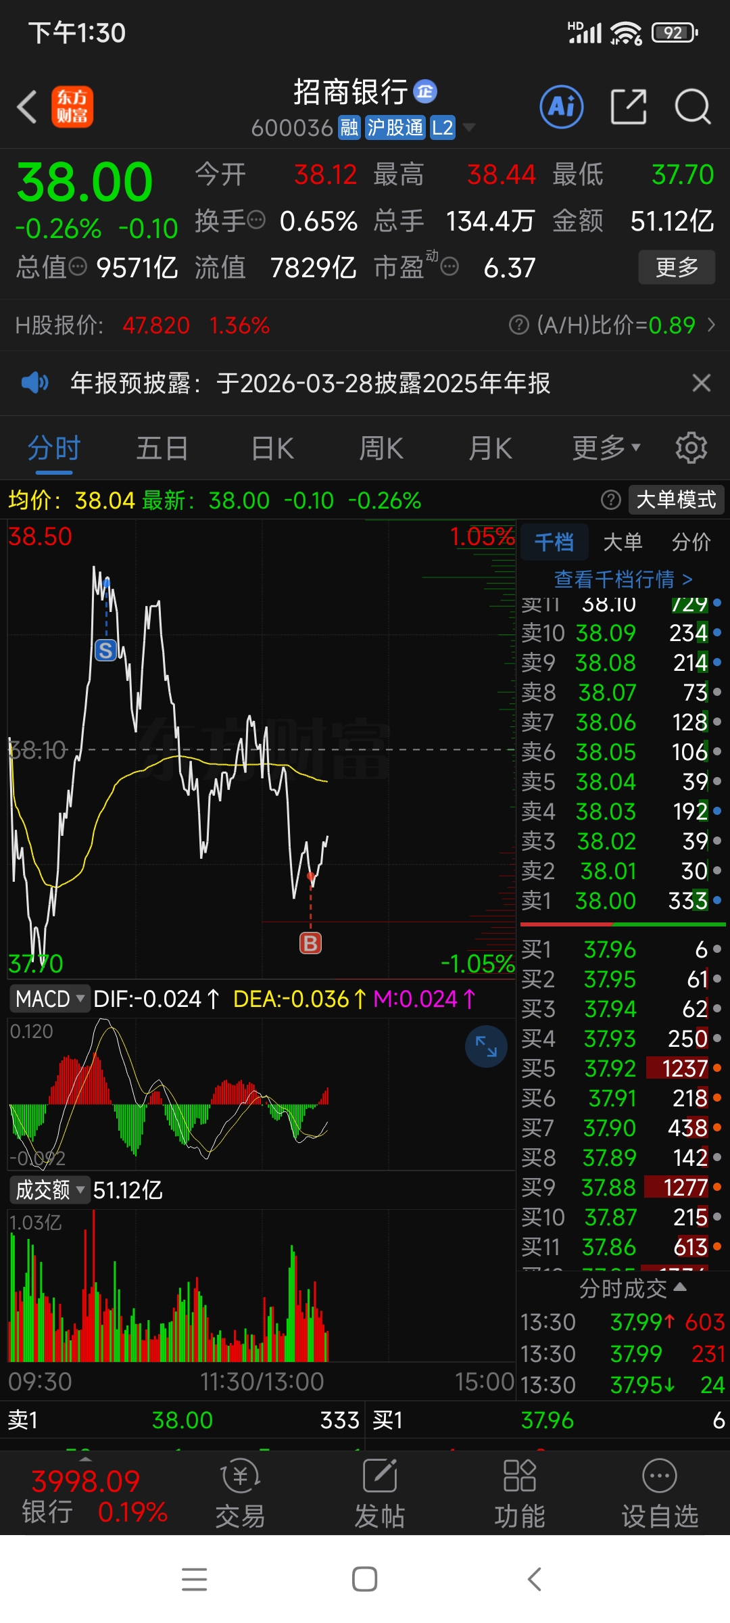Tap the bottom 买1 37.96 6 bar
730x1623 pixels.
click(547, 1420)
